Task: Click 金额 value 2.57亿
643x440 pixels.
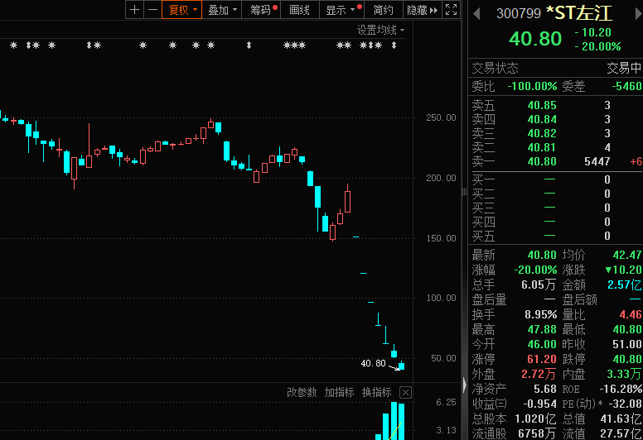Action: 625,285
